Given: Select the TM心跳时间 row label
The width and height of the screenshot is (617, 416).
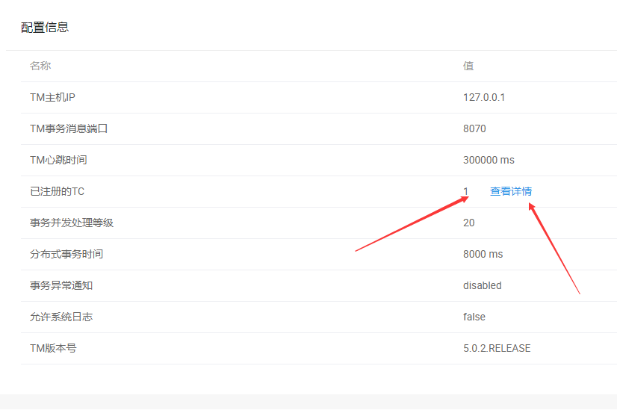Looking at the screenshot, I should pos(58,160).
